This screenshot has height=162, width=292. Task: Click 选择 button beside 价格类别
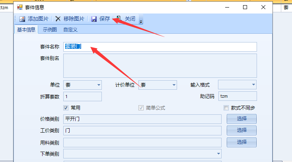241,119
